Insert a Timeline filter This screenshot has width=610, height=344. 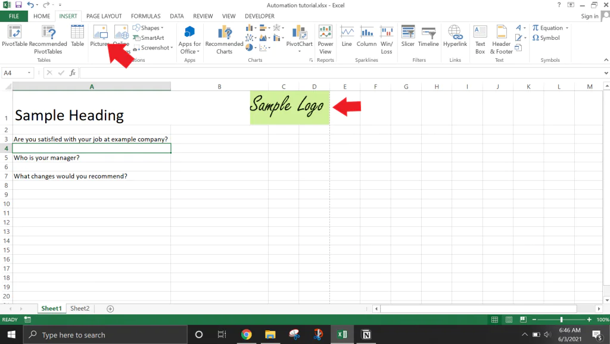point(428,36)
